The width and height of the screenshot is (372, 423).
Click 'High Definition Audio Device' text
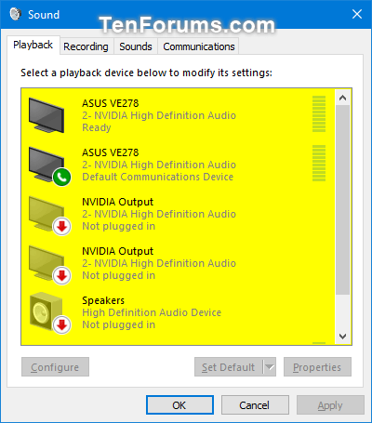(152, 312)
